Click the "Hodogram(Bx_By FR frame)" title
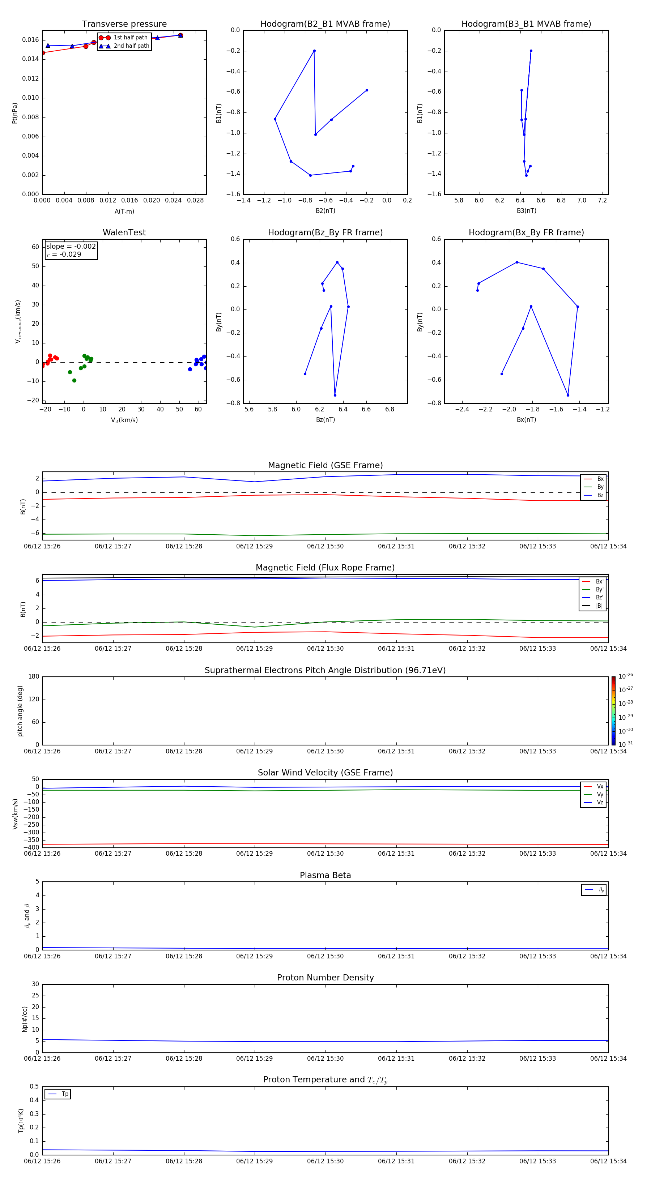This screenshot has width=651, height=1193. pyautogui.click(x=526, y=232)
